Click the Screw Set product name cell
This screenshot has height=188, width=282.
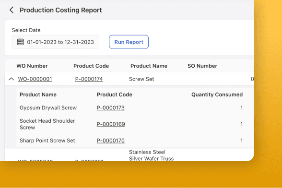coord(141,79)
